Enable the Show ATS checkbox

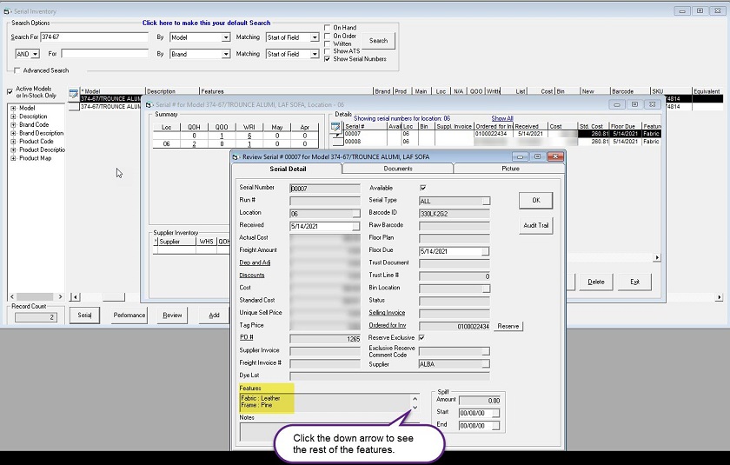(328, 51)
